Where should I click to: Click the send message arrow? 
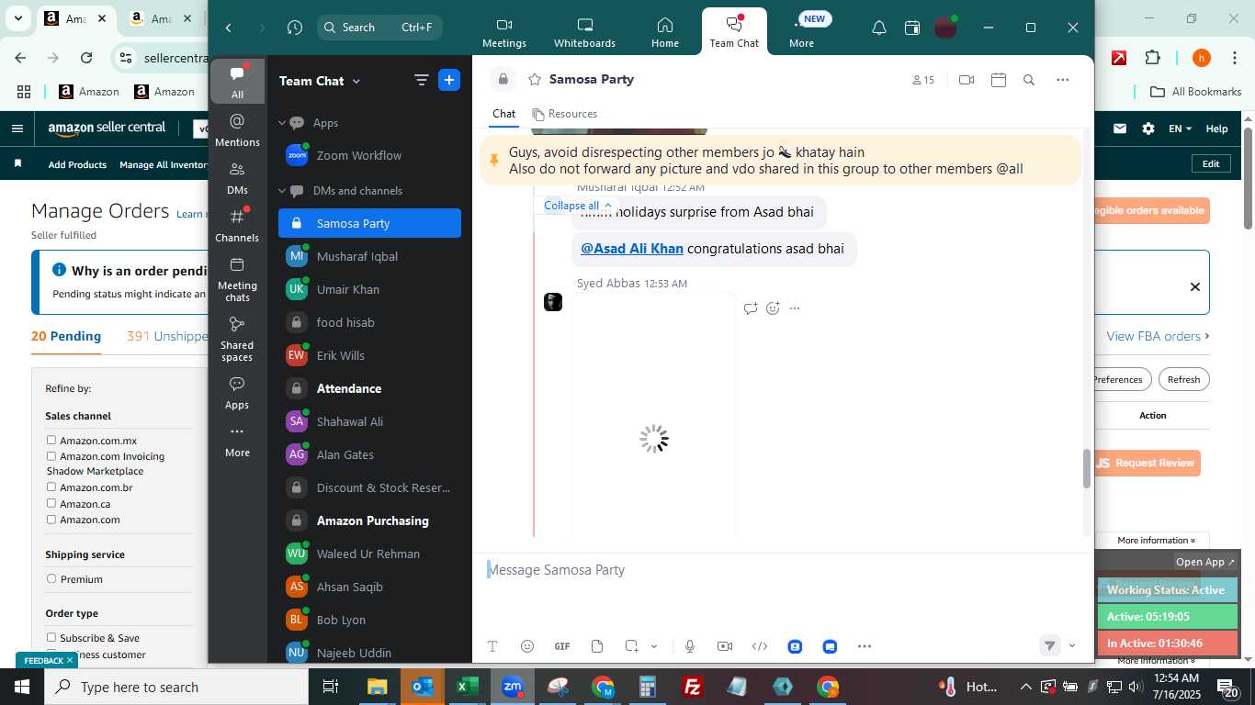[x=1049, y=645]
